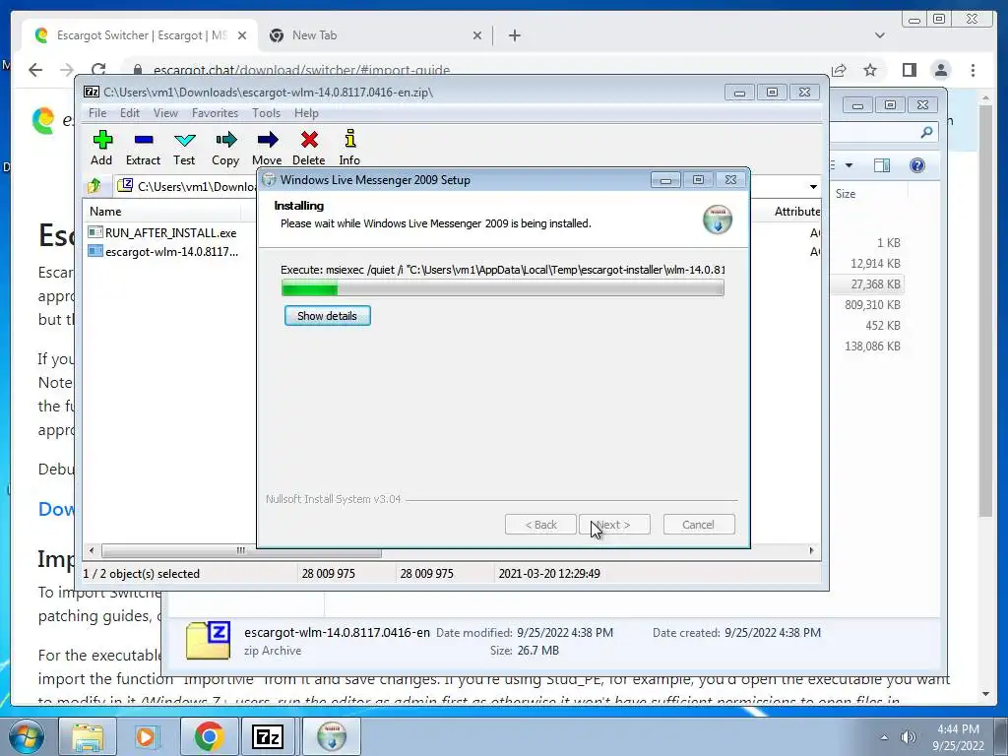Open the Chrome profile avatar
This screenshot has width=1008, height=756.
coord(941,70)
